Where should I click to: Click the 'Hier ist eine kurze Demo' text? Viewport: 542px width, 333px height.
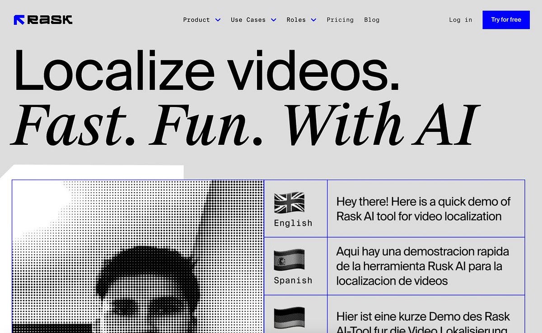(x=423, y=323)
